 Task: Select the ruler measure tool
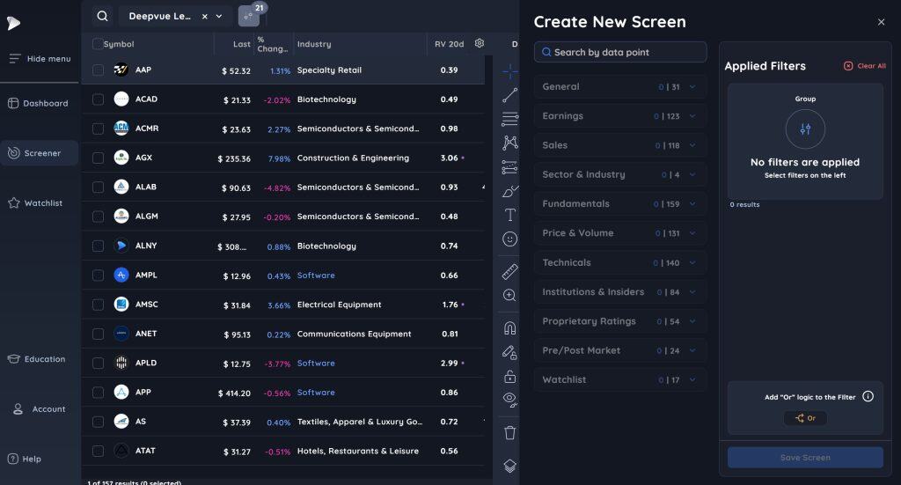pos(509,271)
